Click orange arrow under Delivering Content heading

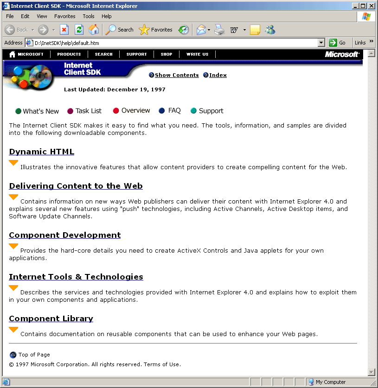[x=13, y=197]
